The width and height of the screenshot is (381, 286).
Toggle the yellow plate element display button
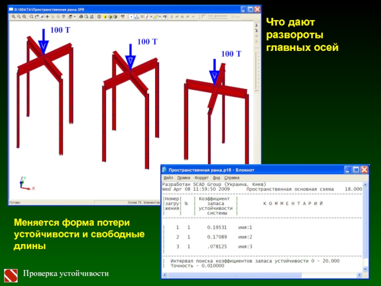(x=156, y=17)
